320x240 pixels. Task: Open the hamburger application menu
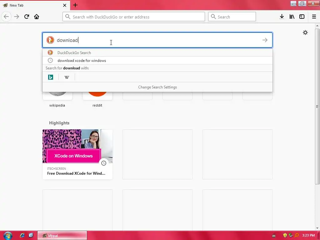click(x=314, y=17)
